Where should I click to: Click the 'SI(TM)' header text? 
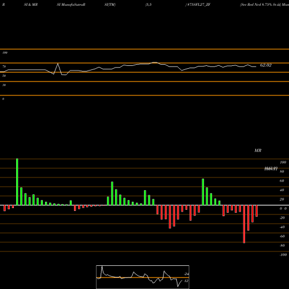click(x=110, y=5)
